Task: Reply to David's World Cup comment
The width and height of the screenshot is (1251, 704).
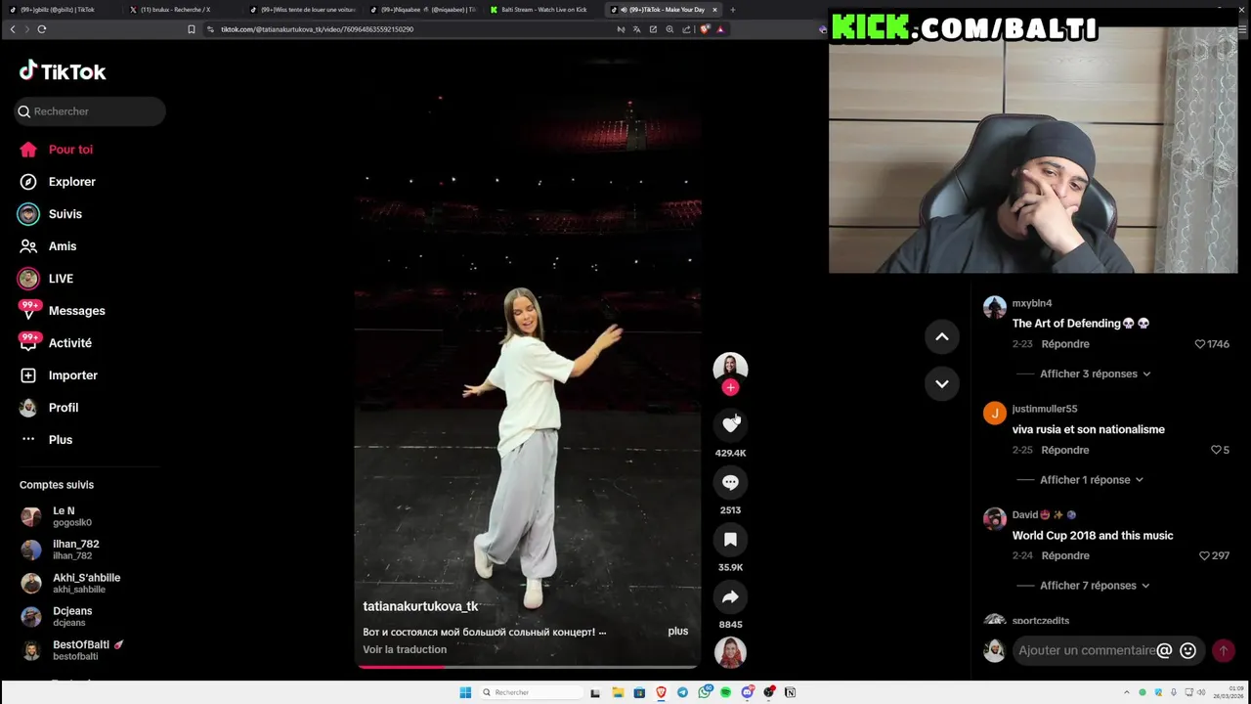Action: (1065, 555)
